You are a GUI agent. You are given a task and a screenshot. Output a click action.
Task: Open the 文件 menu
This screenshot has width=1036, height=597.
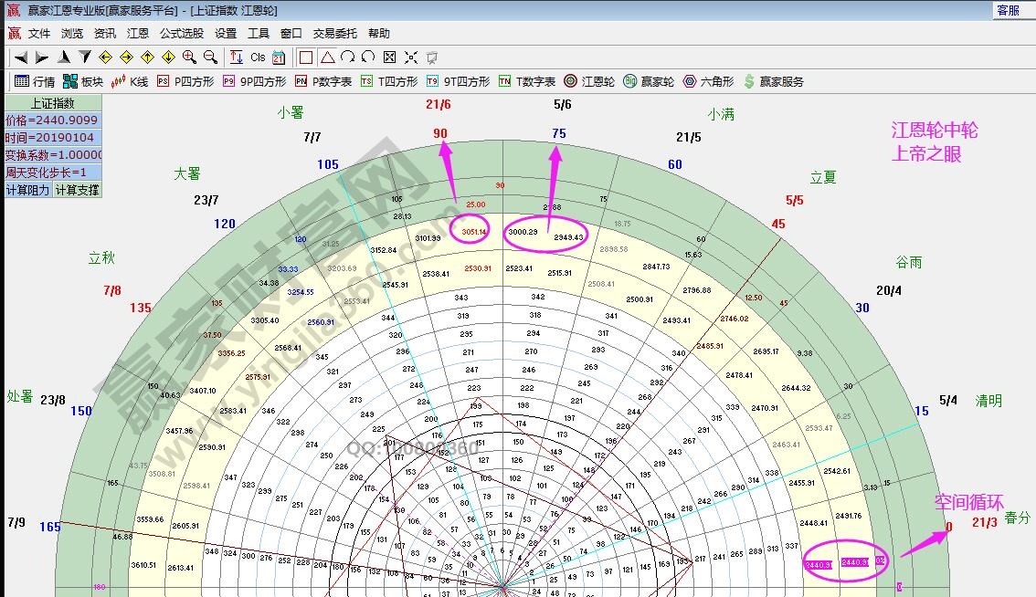39,33
